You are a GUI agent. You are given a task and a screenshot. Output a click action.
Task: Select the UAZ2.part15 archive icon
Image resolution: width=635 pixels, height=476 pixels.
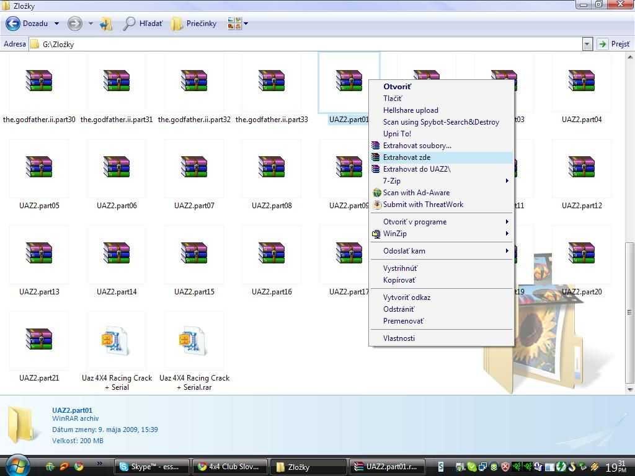194,253
